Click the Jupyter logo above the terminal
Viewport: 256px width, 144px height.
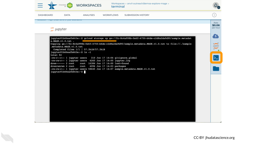click(58, 29)
